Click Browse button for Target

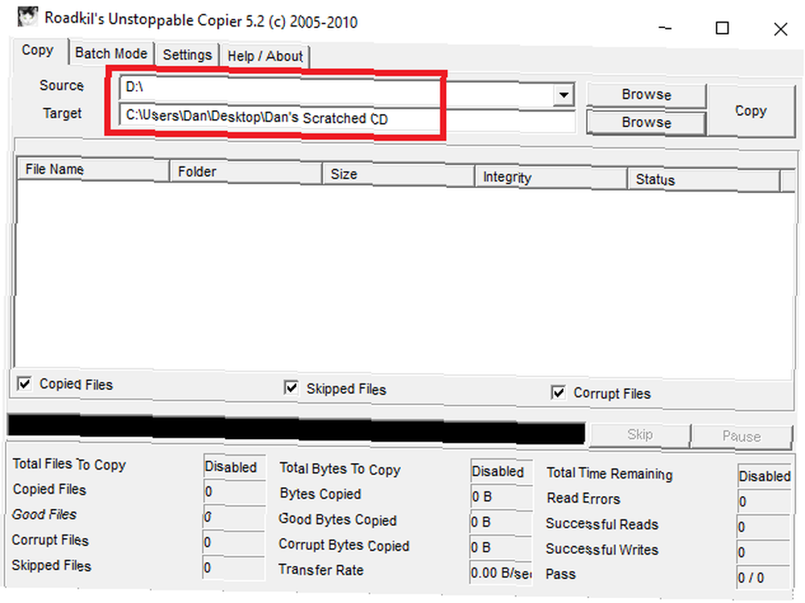646,123
